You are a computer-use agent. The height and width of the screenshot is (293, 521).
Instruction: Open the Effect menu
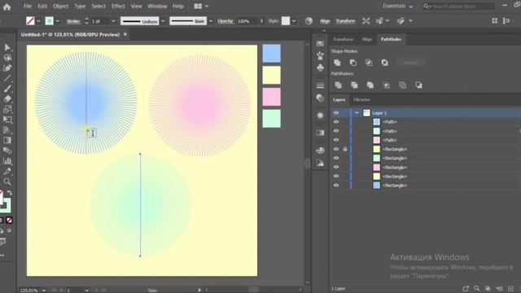pyautogui.click(x=118, y=6)
